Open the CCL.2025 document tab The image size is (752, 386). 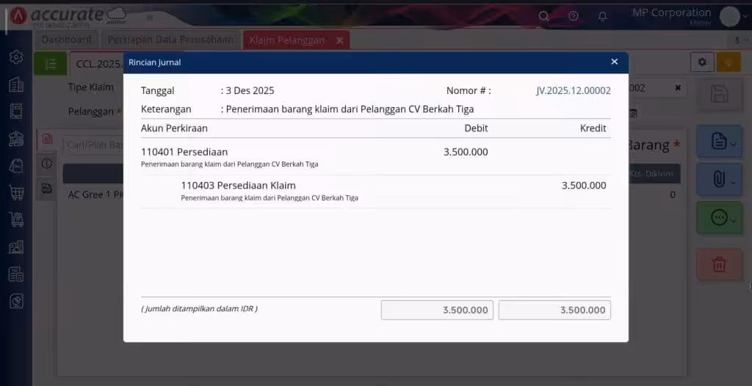tap(98, 63)
